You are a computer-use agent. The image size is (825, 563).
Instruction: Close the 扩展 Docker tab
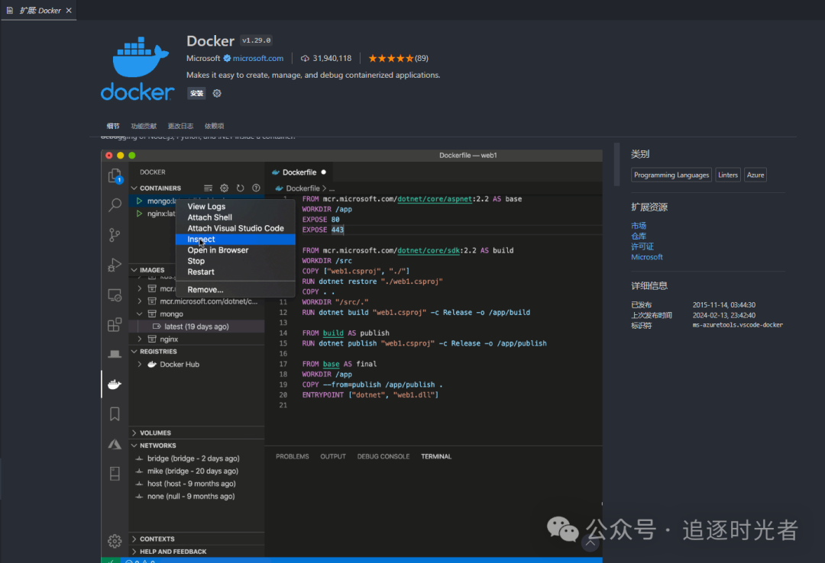[x=69, y=11]
